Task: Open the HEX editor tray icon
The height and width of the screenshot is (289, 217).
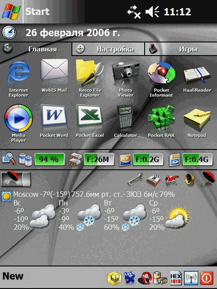Action: [x=176, y=278]
